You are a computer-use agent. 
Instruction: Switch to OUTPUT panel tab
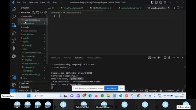pyautogui.click(x=67, y=58)
